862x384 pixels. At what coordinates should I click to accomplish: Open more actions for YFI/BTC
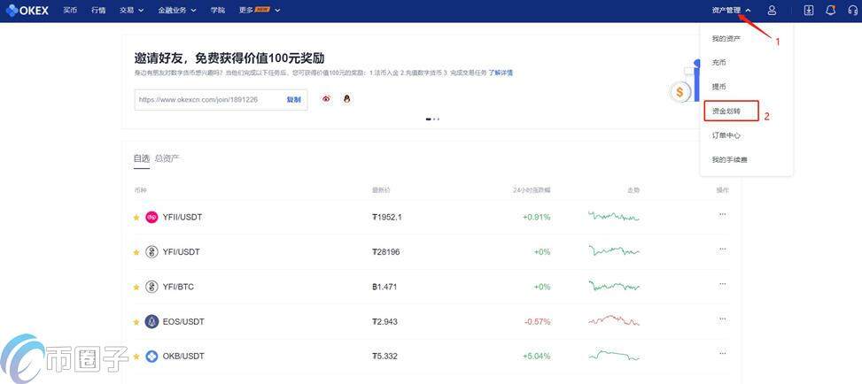click(722, 284)
